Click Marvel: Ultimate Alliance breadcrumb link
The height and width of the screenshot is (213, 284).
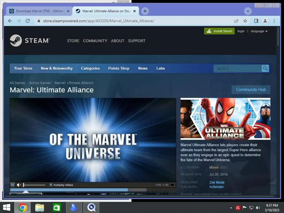coord(74,83)
